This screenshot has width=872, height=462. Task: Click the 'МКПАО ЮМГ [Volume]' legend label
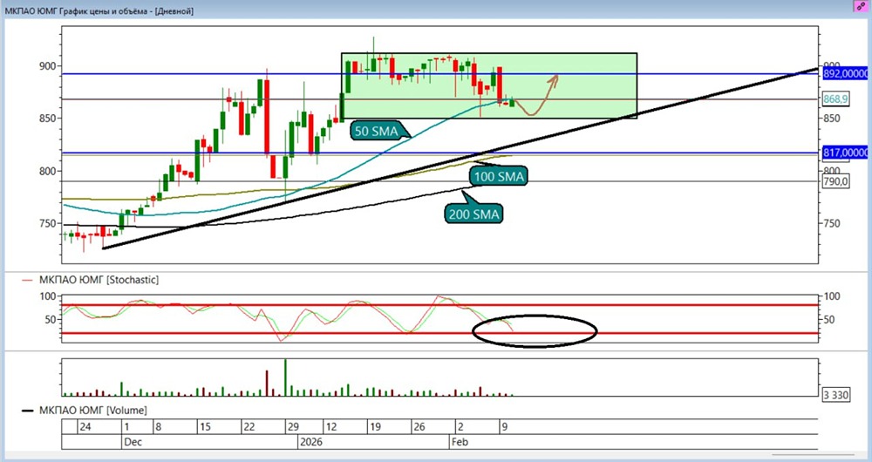[x=93, y=411]
